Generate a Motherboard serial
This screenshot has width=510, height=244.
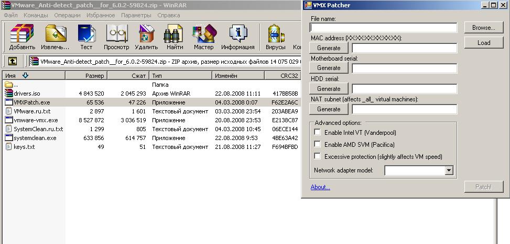coord(329,68)
